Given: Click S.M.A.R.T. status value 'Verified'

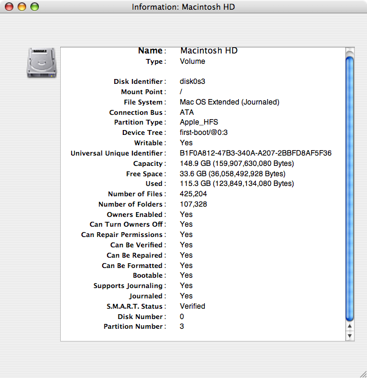Looking at the screenshot, I should (x=192, y=306).
